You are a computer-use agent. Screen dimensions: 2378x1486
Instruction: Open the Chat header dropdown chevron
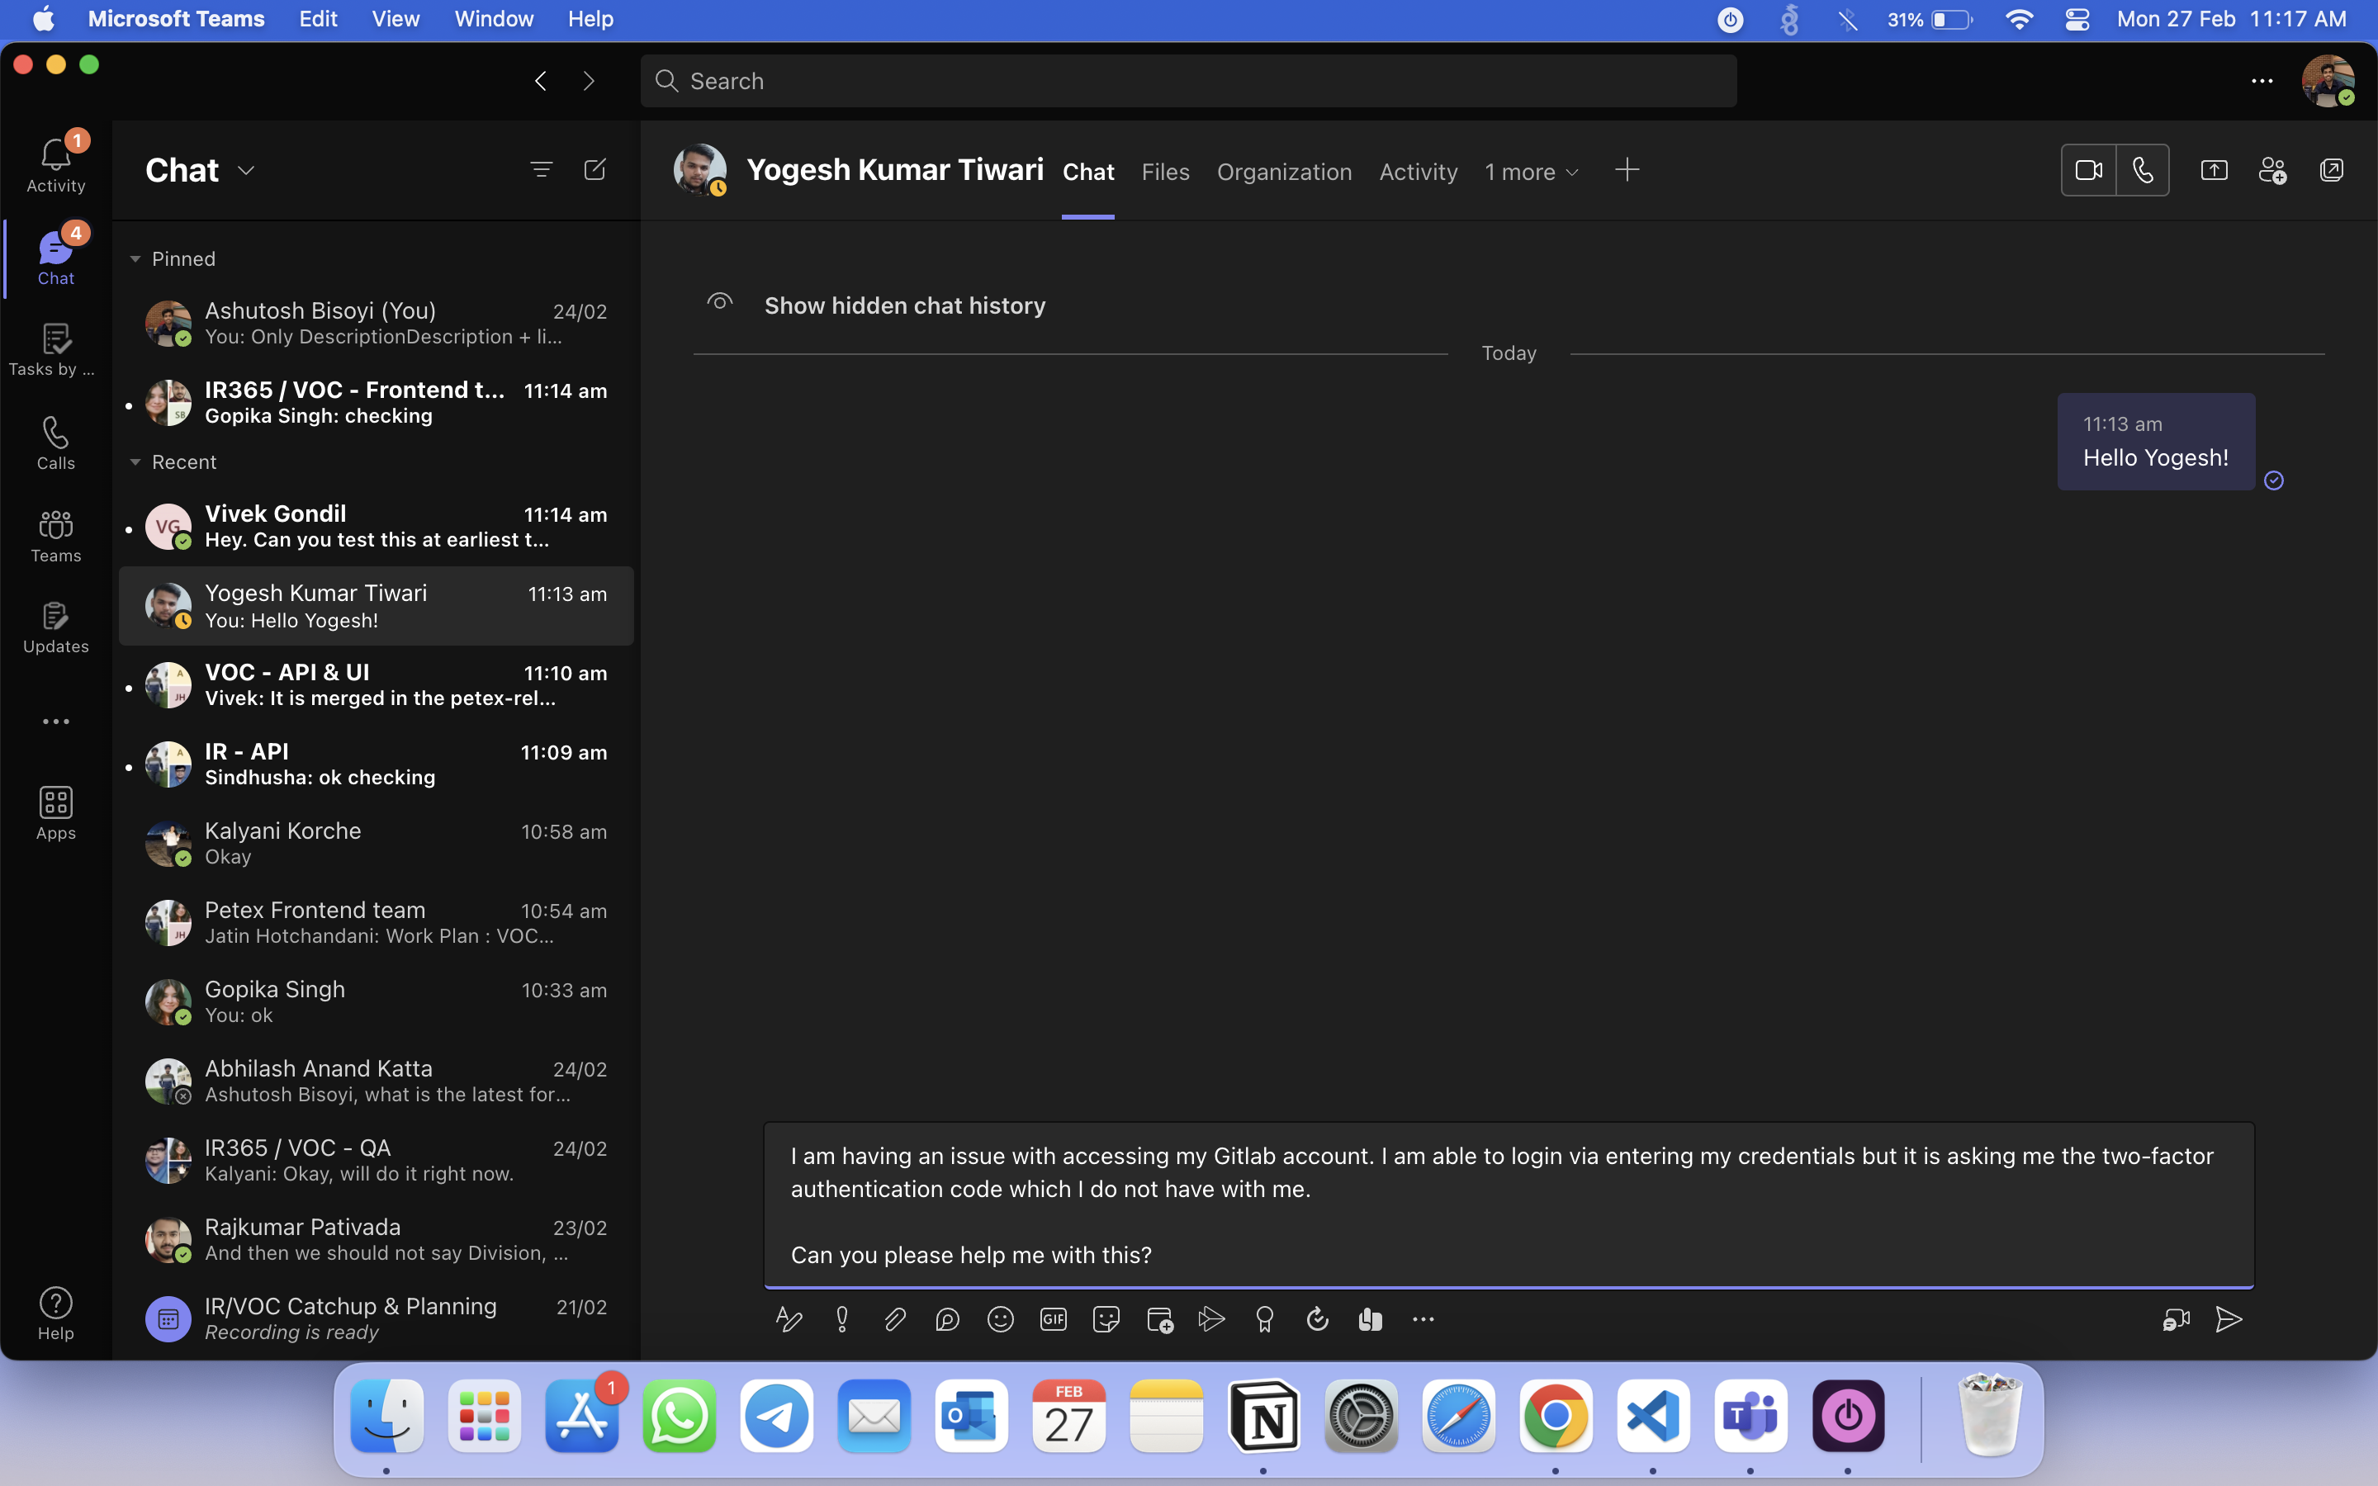click(x=247, y=171)
